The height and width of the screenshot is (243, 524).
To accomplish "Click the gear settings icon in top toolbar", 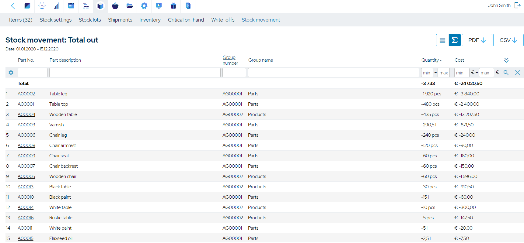I will point(144,6).
